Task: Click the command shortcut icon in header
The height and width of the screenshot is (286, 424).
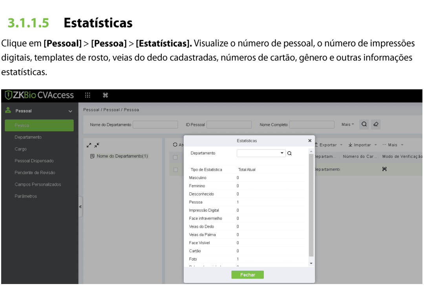Action: [106, 95]
